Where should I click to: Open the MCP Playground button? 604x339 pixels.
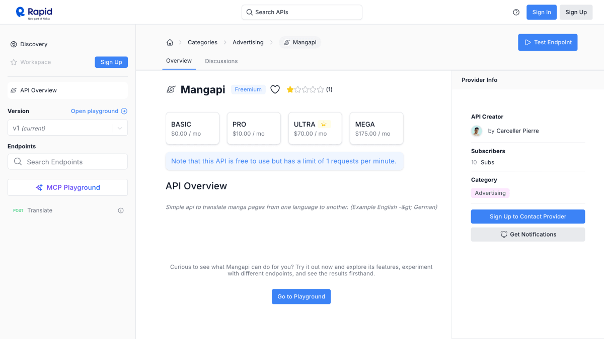tap(67, 187)
